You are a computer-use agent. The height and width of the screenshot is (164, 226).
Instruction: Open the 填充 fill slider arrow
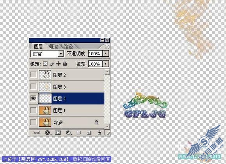pyautogui.click(x=105, y=64)
